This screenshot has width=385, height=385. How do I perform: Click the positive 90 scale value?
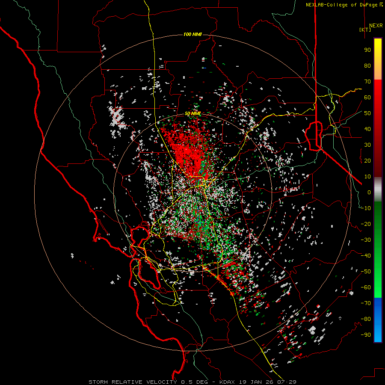coord(367,50)
